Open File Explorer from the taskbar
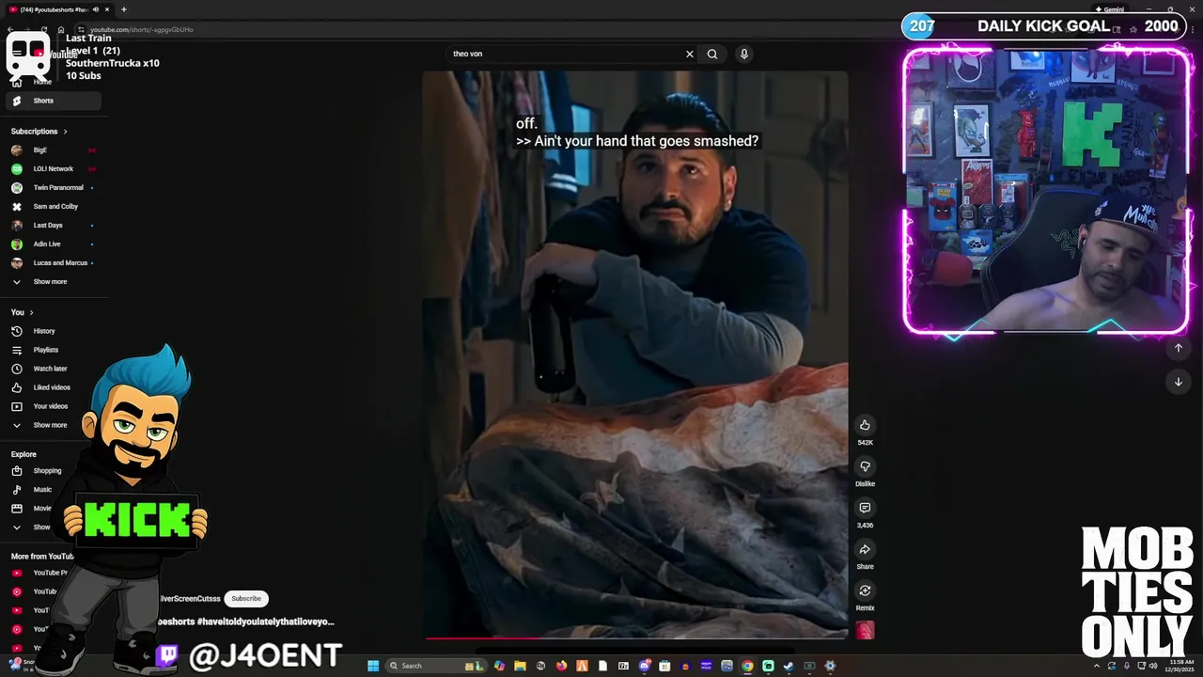 click(520, 666)
